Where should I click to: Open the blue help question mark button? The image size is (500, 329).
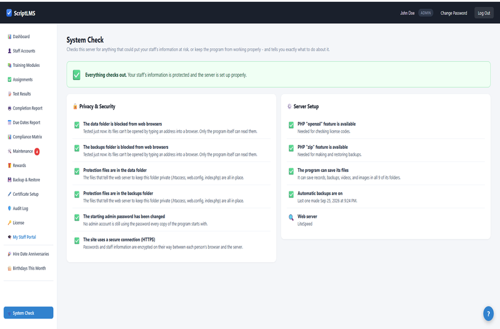488,314
